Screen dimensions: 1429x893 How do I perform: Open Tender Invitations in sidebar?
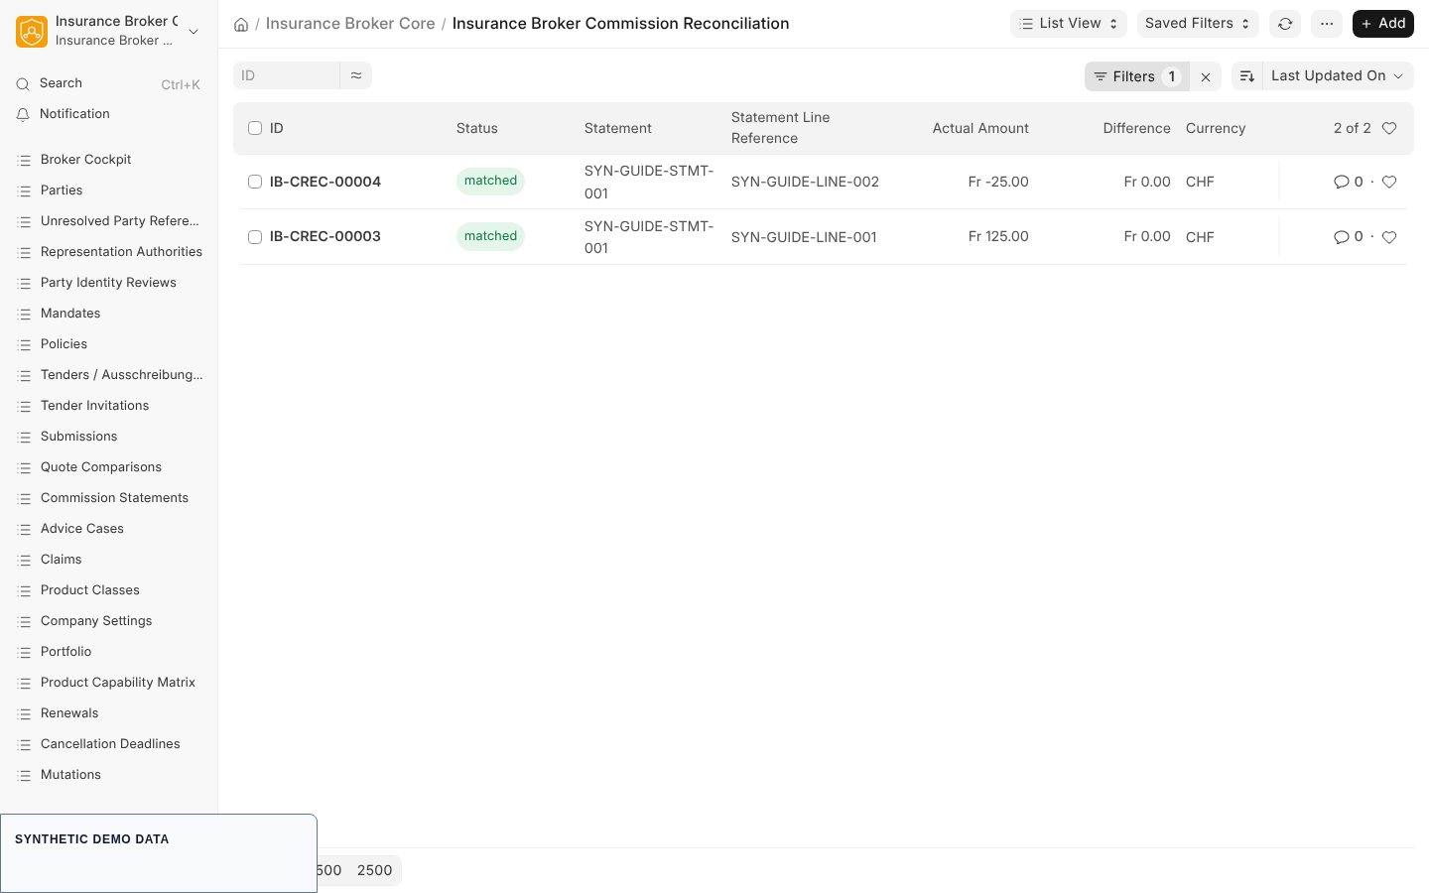point(109,406)
